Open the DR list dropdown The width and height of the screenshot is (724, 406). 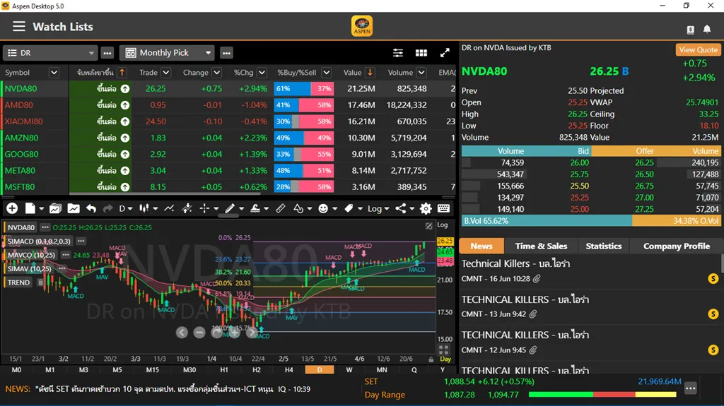50,53
